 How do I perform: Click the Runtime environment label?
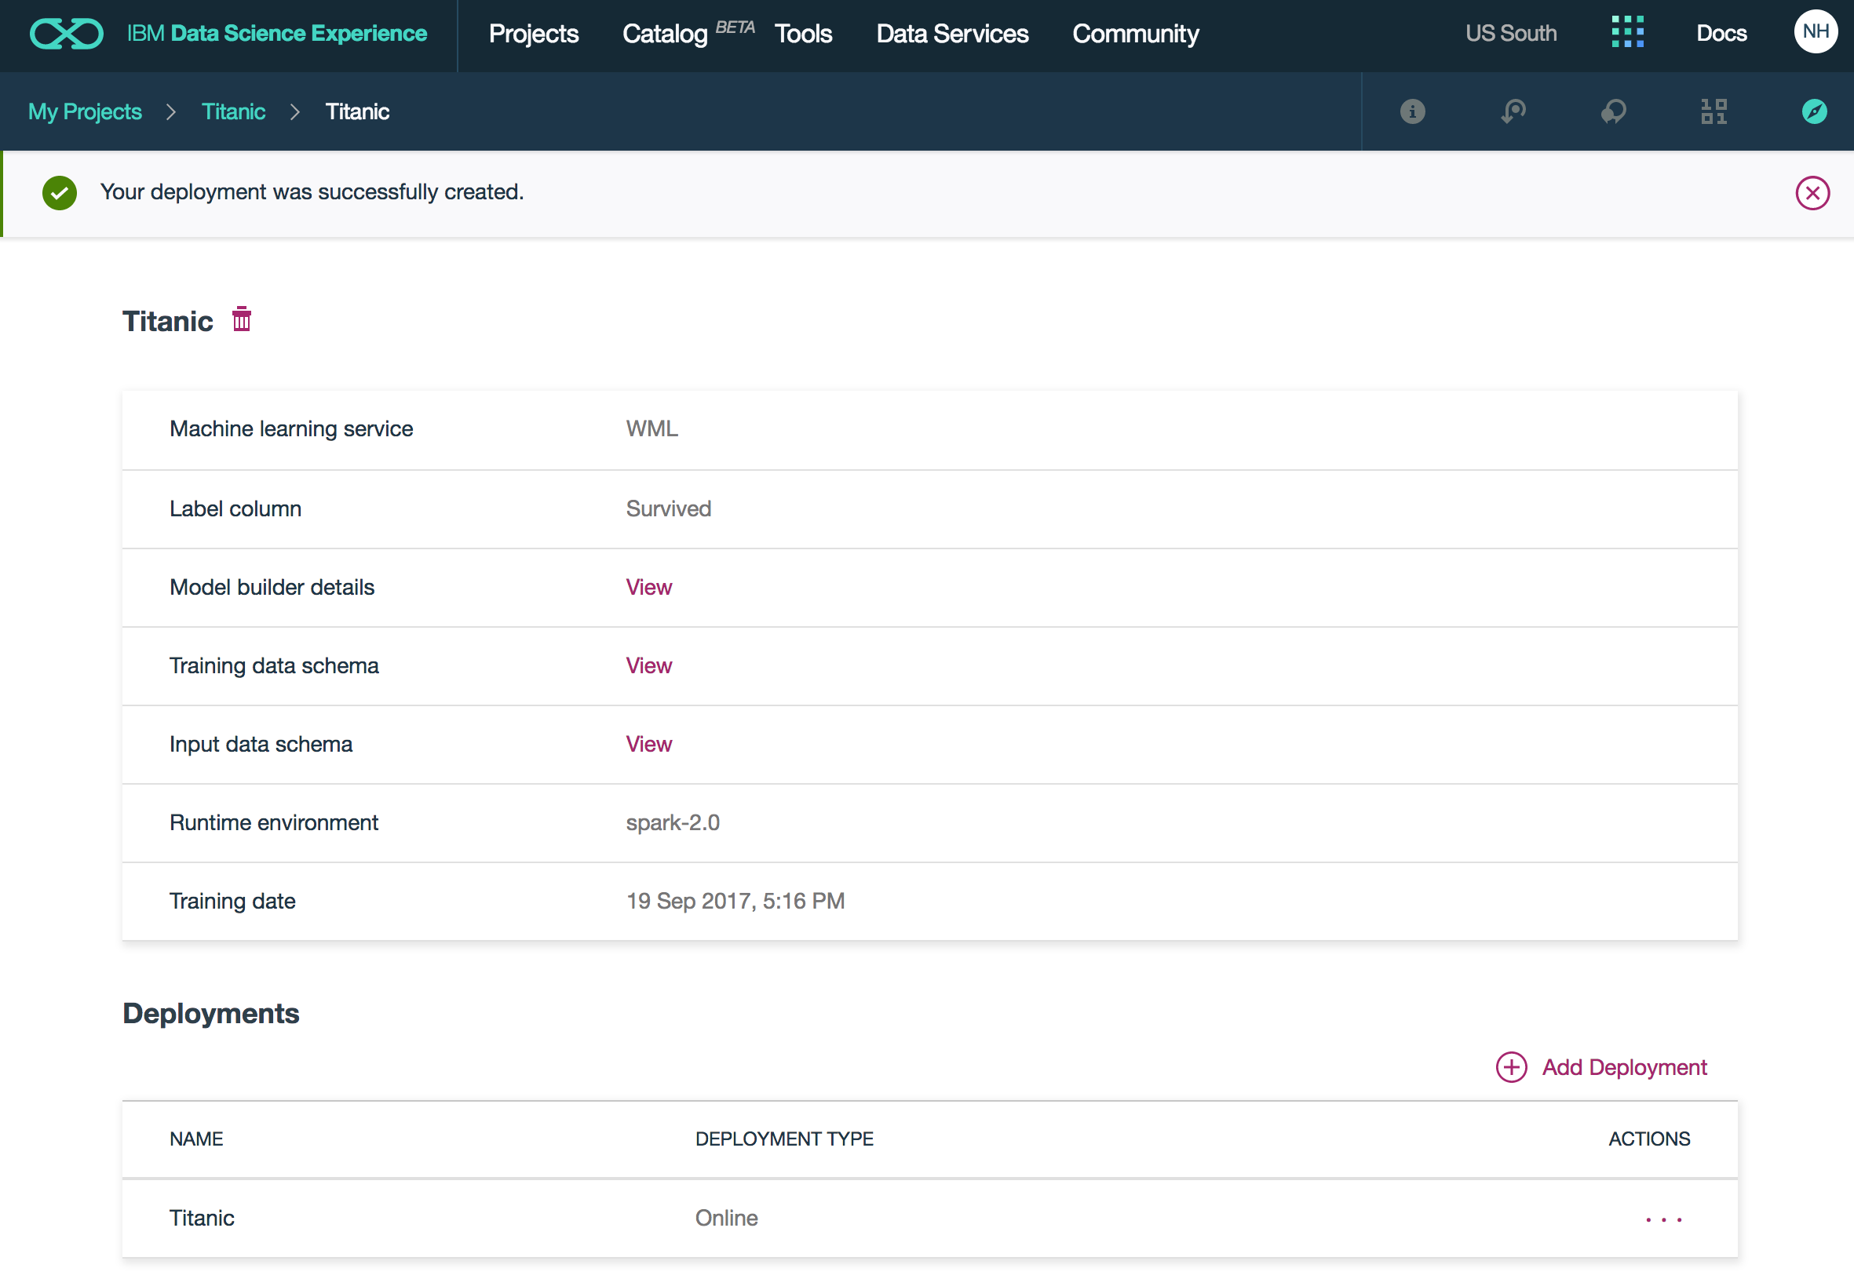273,823
